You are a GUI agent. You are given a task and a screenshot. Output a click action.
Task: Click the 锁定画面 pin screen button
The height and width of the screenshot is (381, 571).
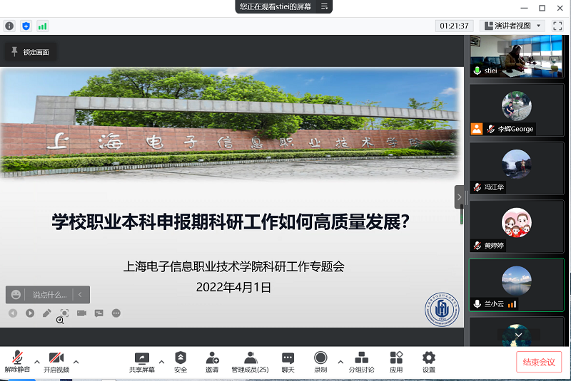(30, 52)
